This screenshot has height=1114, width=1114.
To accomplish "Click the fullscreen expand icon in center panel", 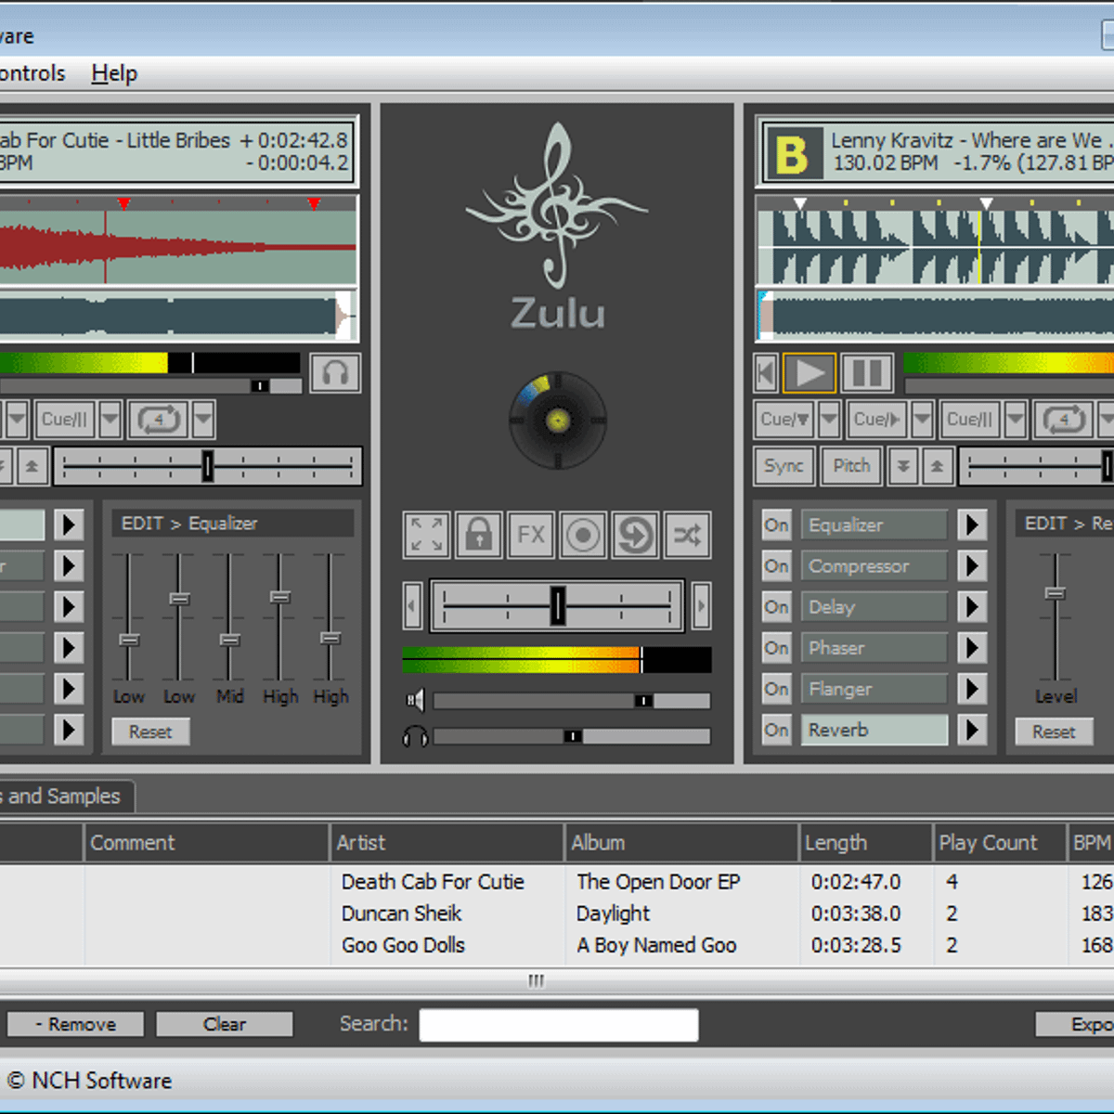I will 427,535.
